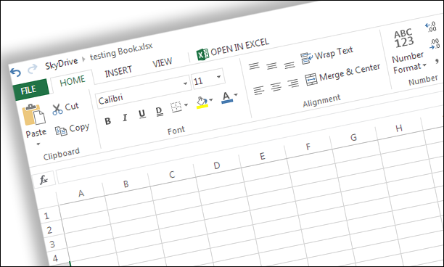
Task: Toggle Italic formatting
Action: click(125, 118)
